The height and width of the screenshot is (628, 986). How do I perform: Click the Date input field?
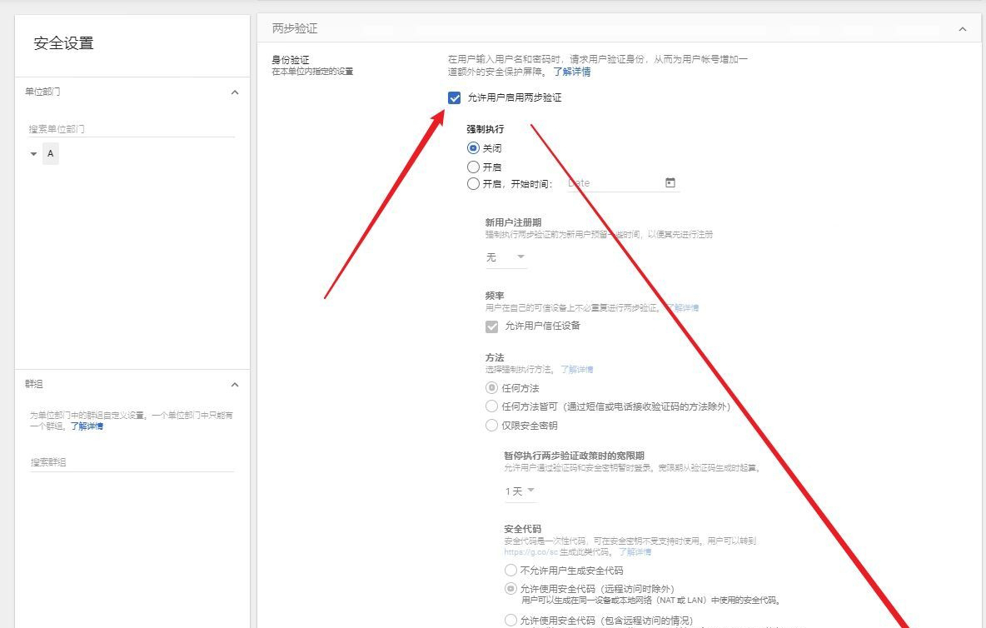point(612,183)
